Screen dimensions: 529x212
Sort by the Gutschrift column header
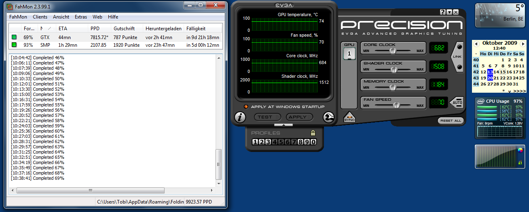coord(127,29)
